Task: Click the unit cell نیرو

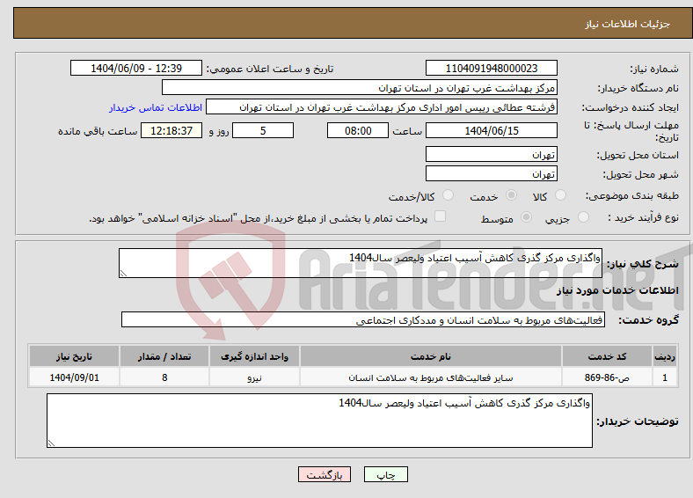Action: (254, 377)
